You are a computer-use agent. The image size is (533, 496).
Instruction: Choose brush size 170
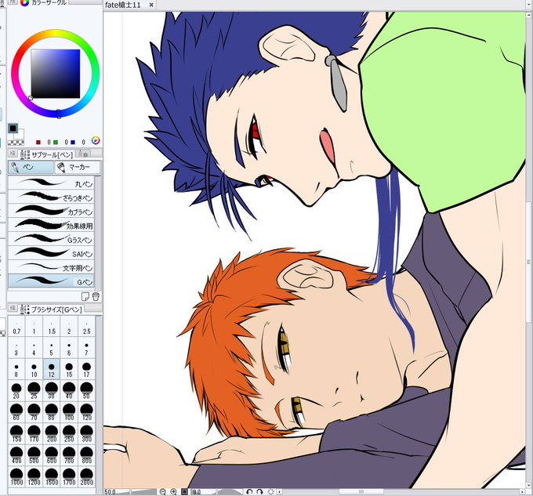(x=34, y=434)
